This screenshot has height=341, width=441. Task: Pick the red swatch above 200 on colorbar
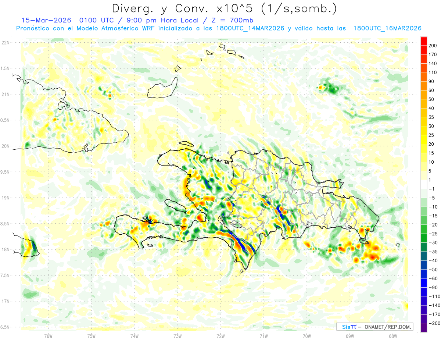click(x=424, y=41)
